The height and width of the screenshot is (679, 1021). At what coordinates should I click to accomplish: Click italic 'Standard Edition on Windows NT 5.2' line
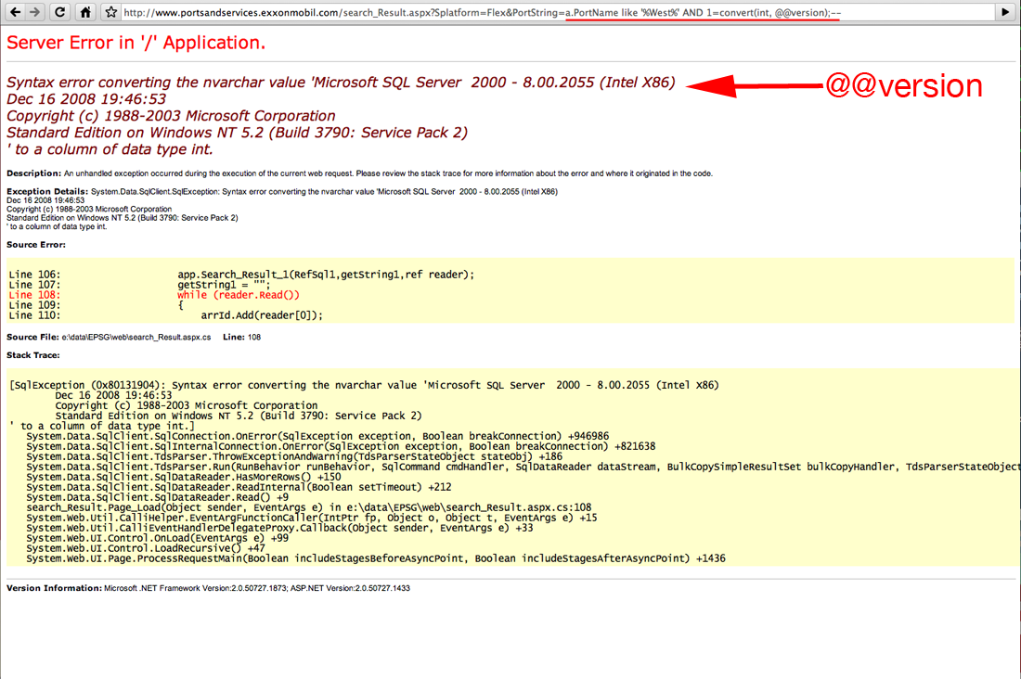(x=237, y=133)
